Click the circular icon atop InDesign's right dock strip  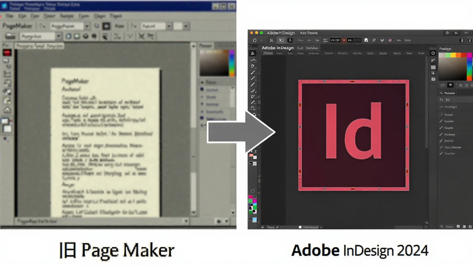click(x=433, y=53)
